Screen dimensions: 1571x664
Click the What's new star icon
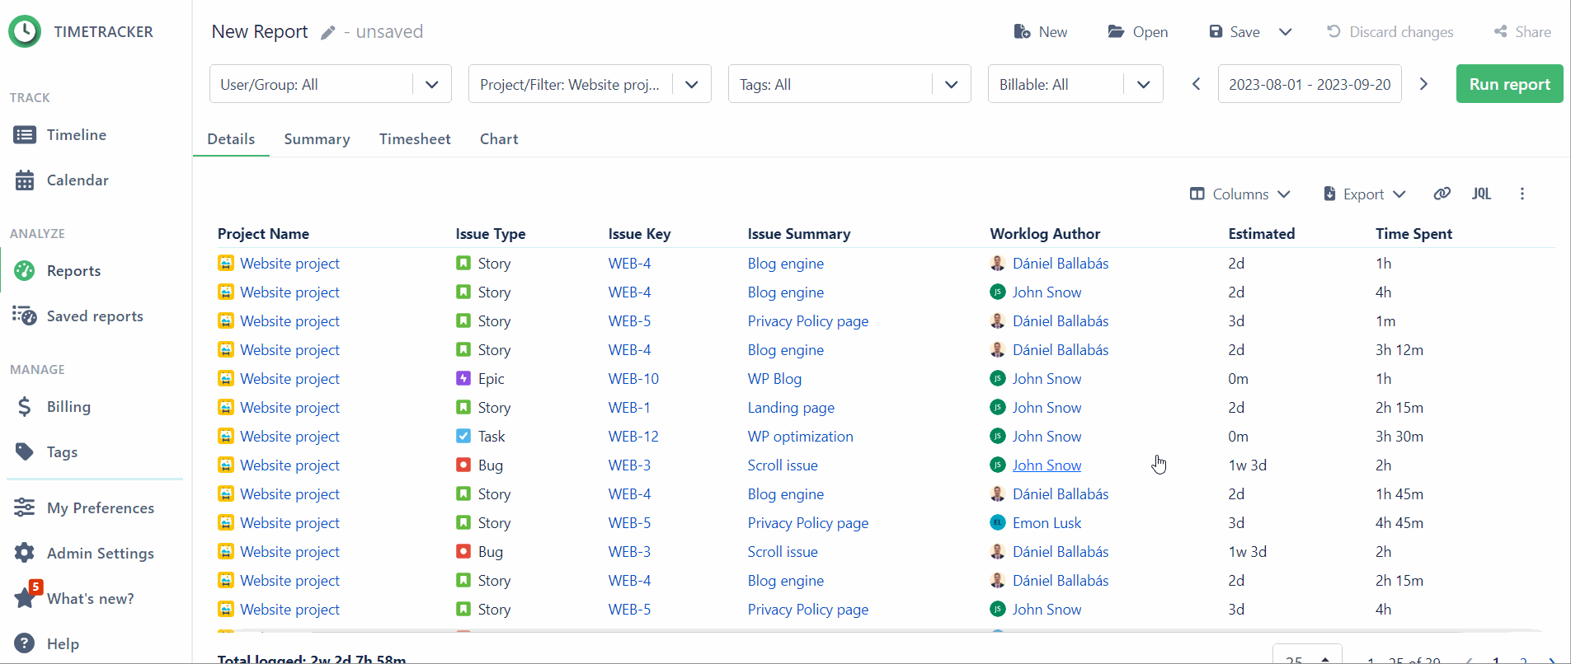pyautogui.click(x=26, y=597)
